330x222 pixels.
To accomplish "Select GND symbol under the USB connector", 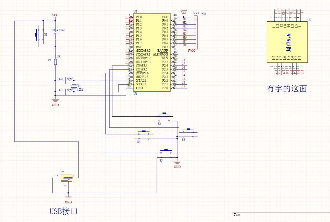I will [x=68, y=199].
